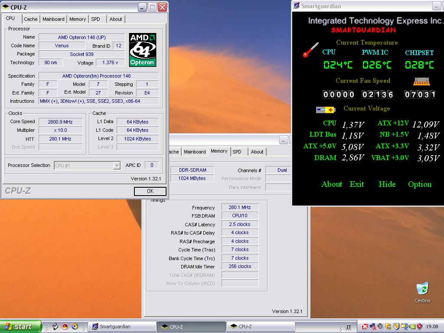Click the DRAM voltage reading 2,86V
The image size is (444, 333).
[353, 158]
